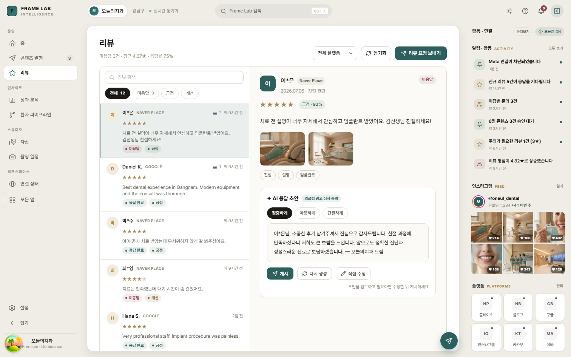Click 직접 수정 to edit draft
Viewport: 571px width, 357px height.
click(353, 274)
